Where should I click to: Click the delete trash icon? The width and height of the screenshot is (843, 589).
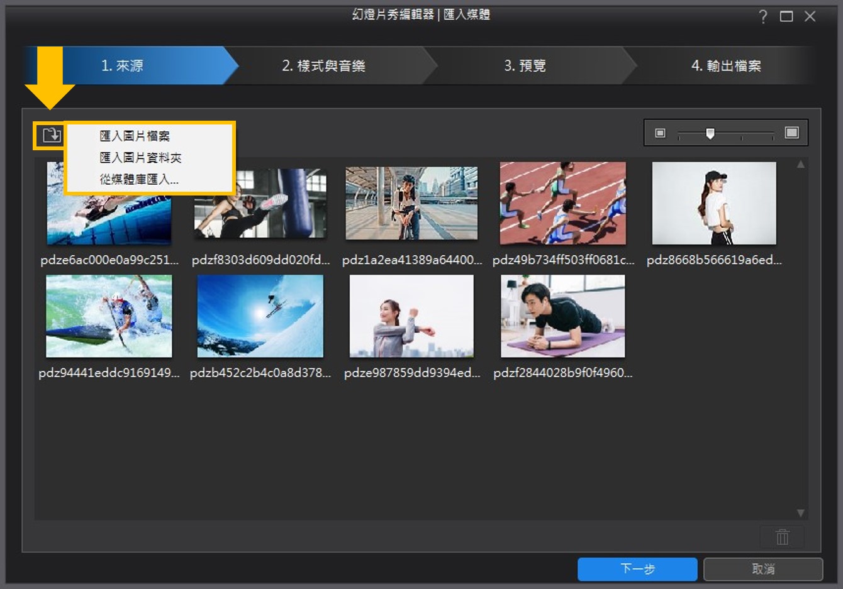click(x=782, y=537)
